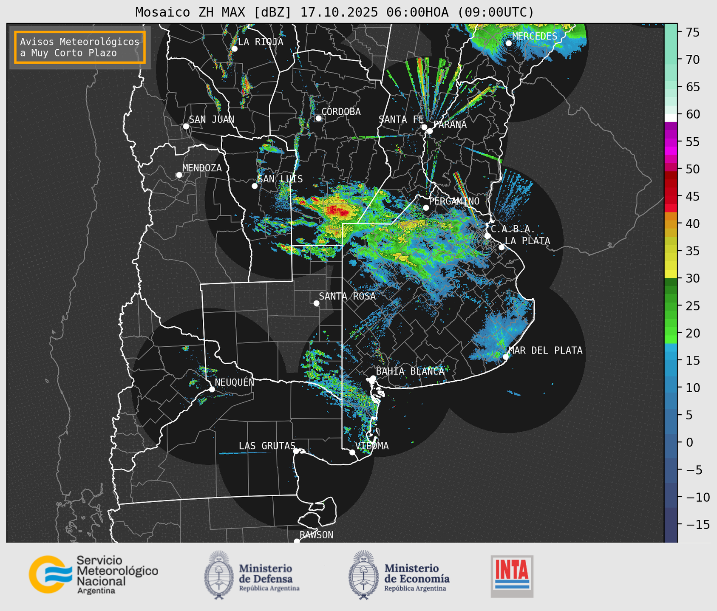Viewport: 717px width, 611px height.
Task: Click the SAN JUAN city marker dot
Action: pos(186,126)
